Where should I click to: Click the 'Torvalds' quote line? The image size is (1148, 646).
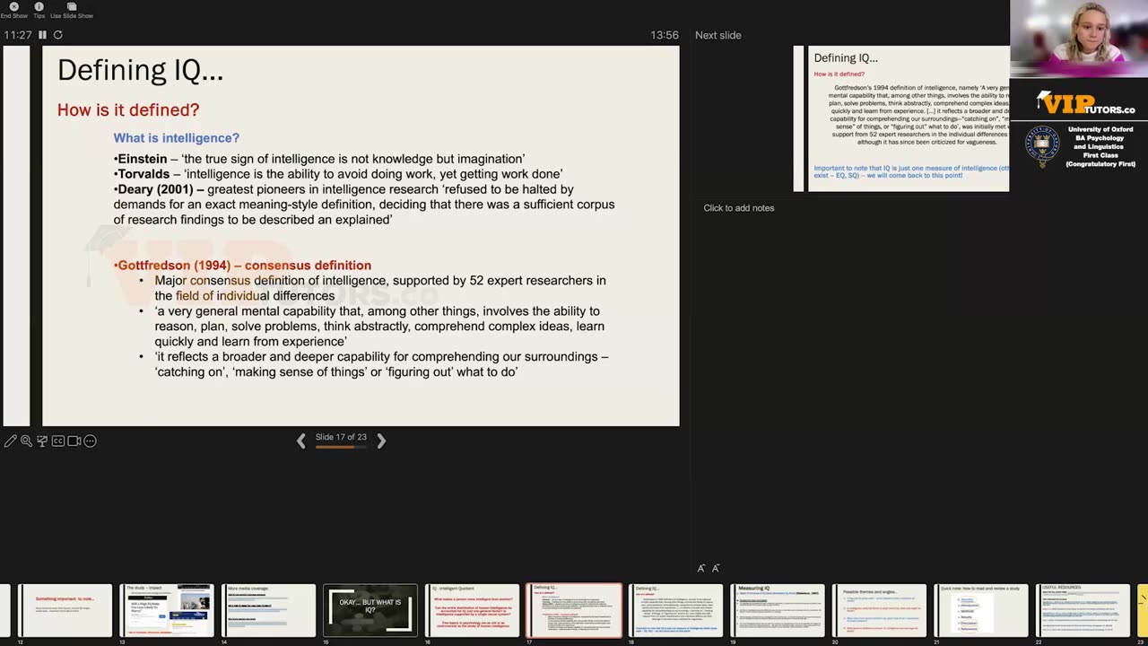(338, 174)
